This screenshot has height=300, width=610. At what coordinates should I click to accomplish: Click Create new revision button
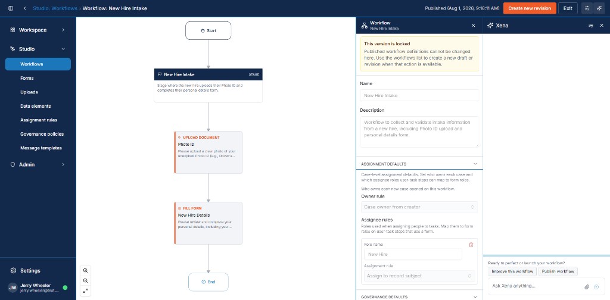[530, 8]
